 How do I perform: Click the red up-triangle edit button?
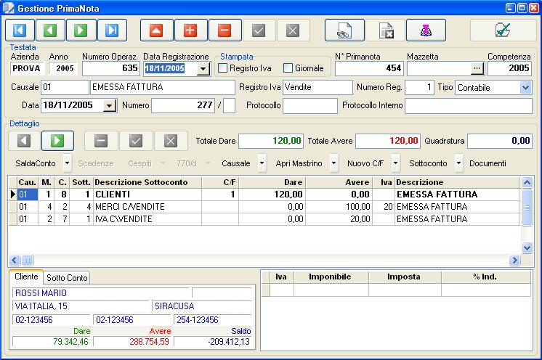coord(156,30)
